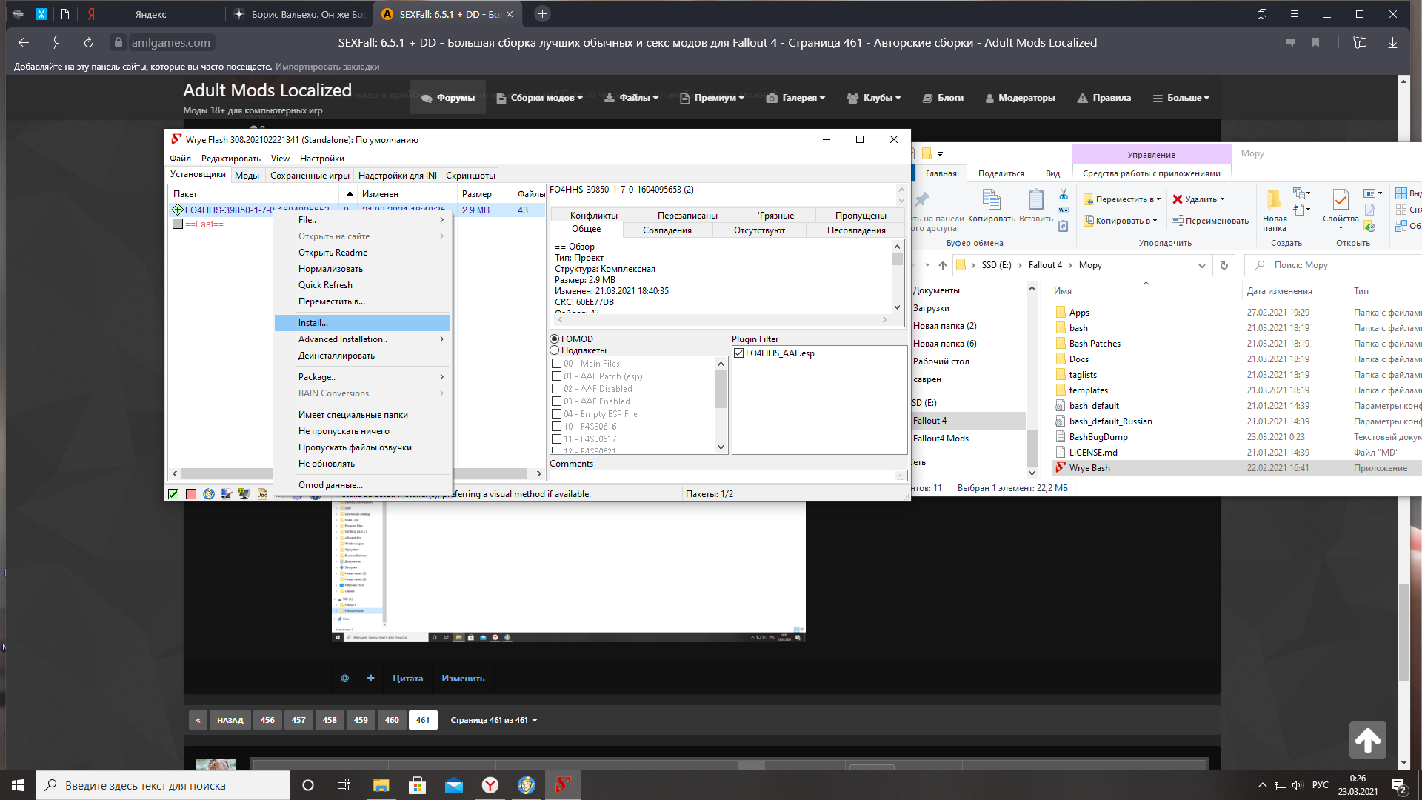Viewport: 1422px width, 800px height.
Task: Check the '01 - AAF Patch (esp)' box
Action: pyautogui.click(x=557, y=376)
